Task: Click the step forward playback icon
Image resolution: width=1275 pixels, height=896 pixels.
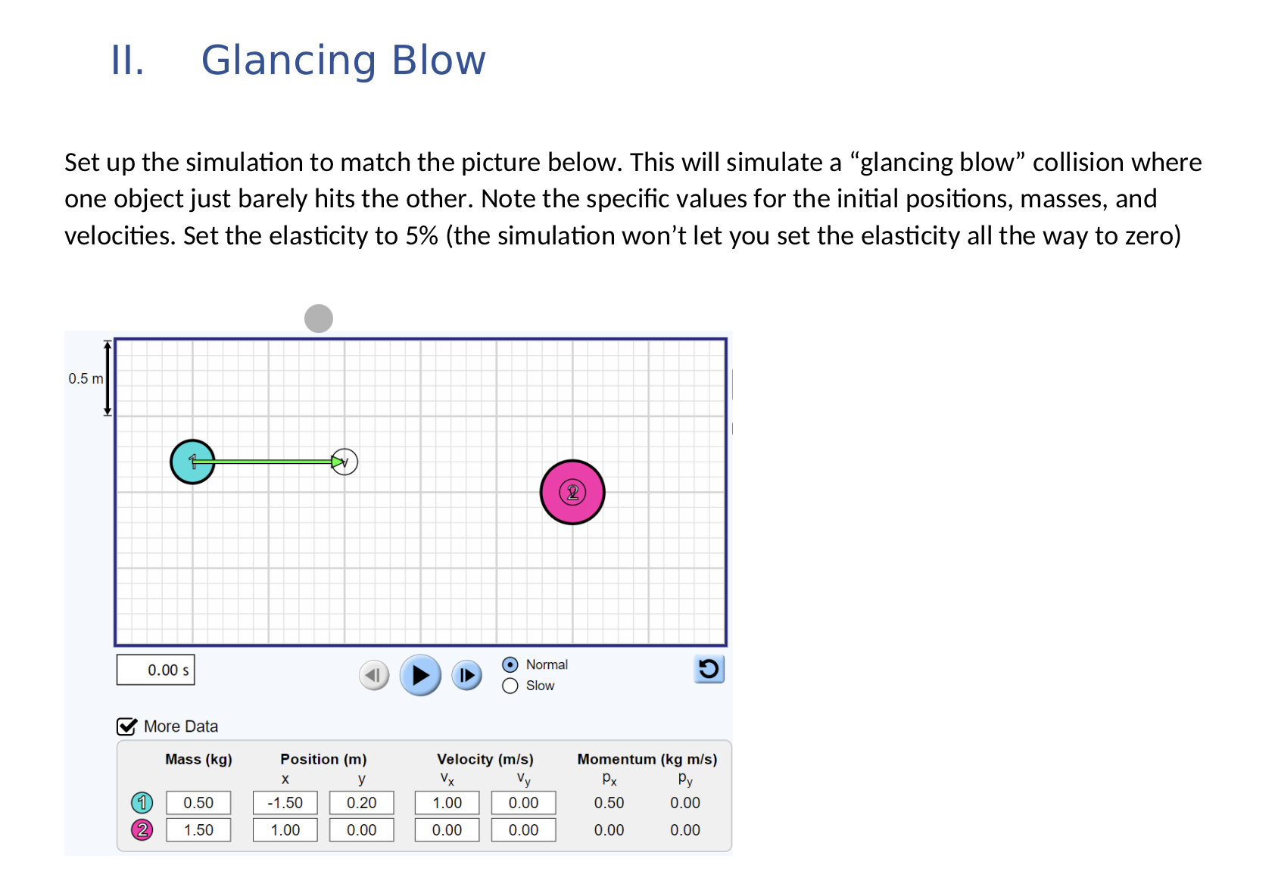Action: click(x=467, y=675)
